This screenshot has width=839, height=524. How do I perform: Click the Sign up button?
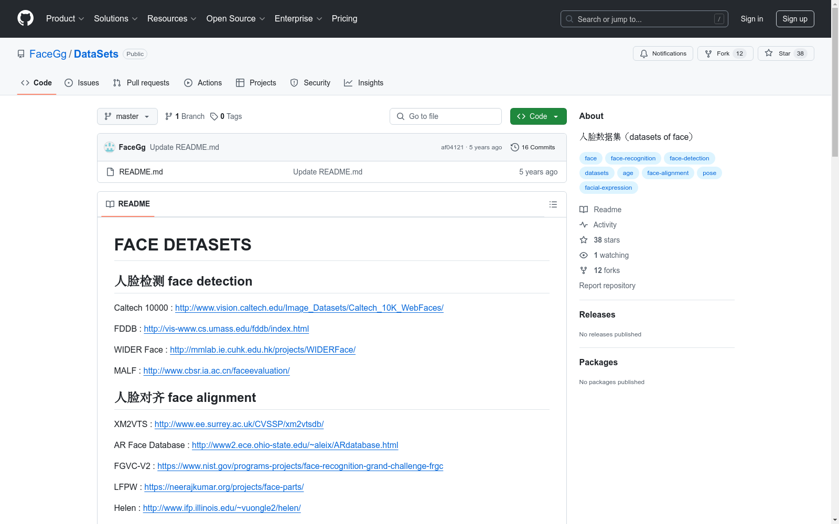click(x=795, y=19)
